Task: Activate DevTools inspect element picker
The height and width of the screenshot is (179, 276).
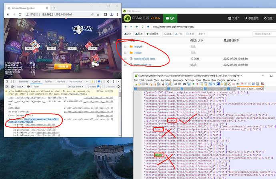Action: 7,82
